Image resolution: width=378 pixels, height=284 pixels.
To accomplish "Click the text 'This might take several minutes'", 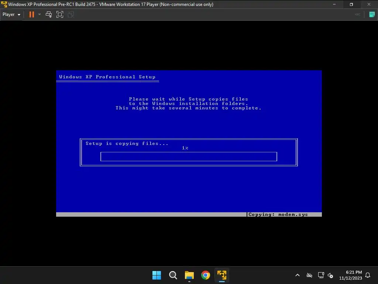I will [x=167, y=108].
